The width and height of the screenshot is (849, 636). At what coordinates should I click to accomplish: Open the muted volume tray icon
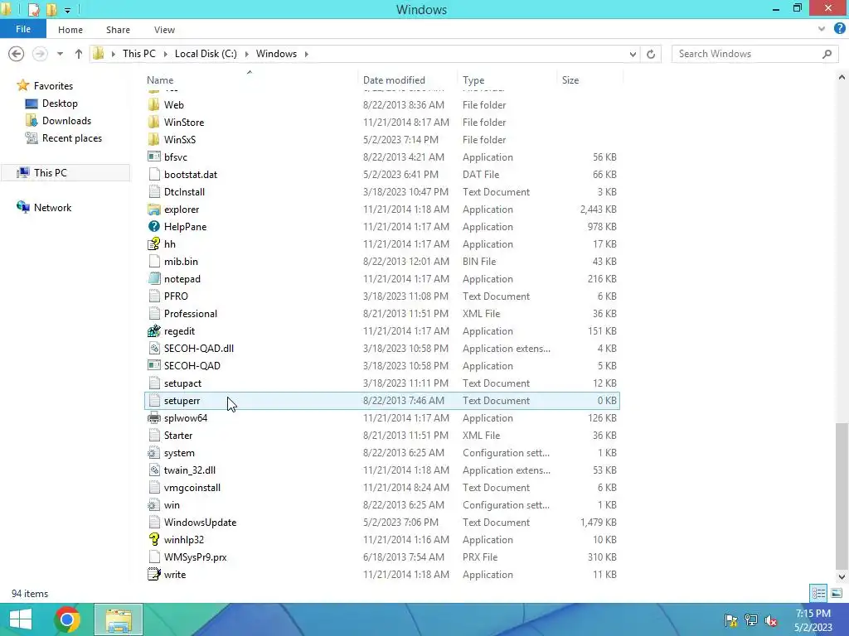pos(771,620)
